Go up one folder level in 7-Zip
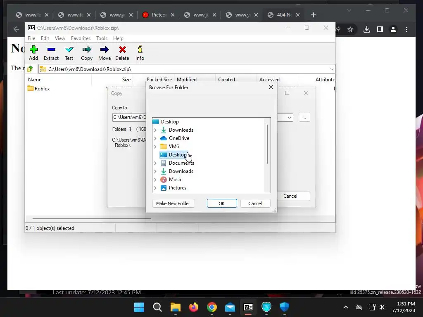Screen dimensions: 423x317 [30, 69]
